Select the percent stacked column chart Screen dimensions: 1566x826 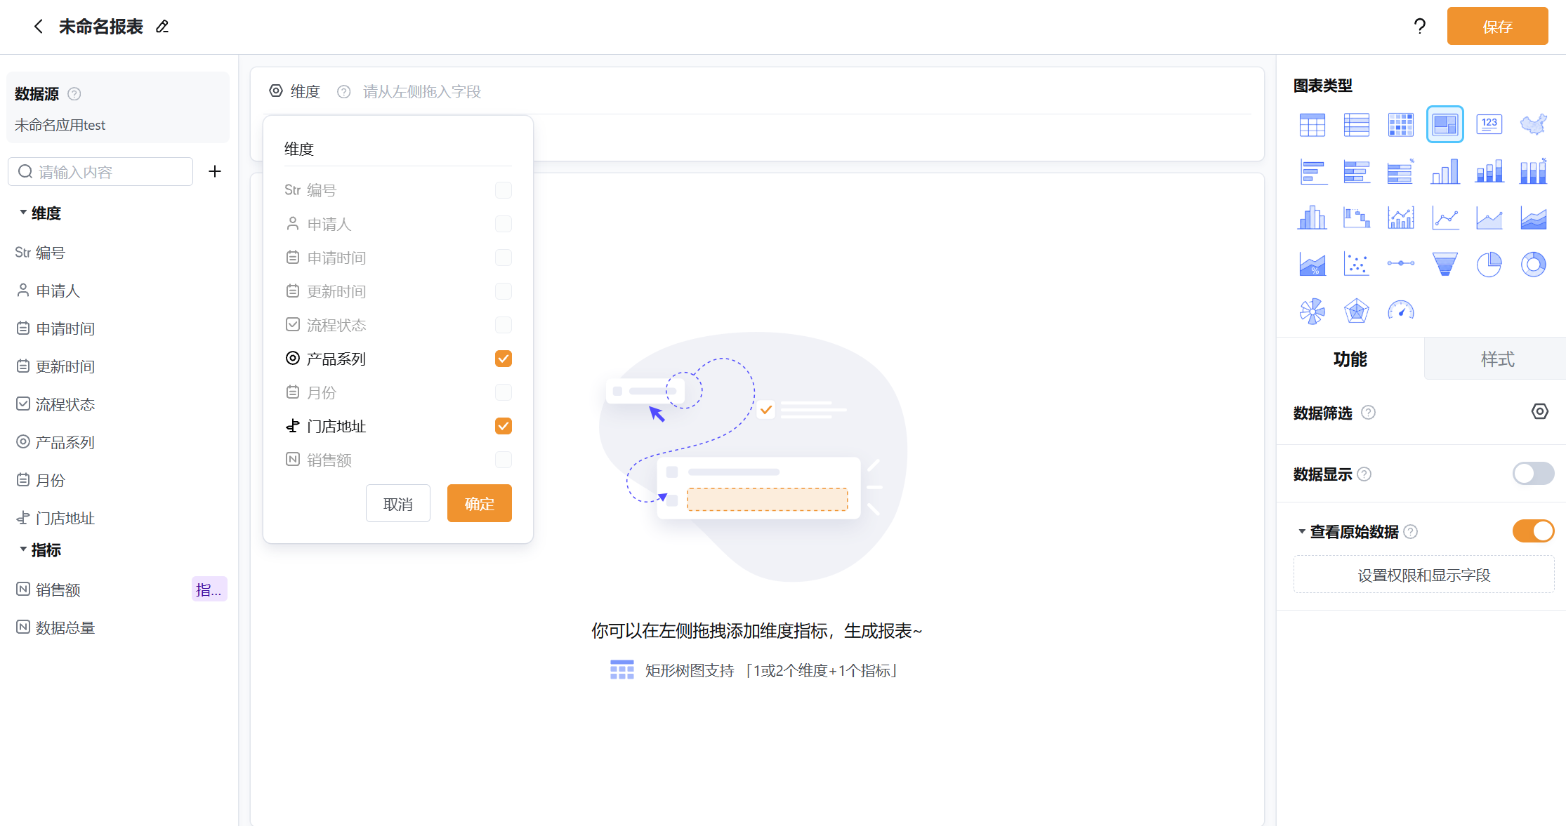coord(1533,171)
